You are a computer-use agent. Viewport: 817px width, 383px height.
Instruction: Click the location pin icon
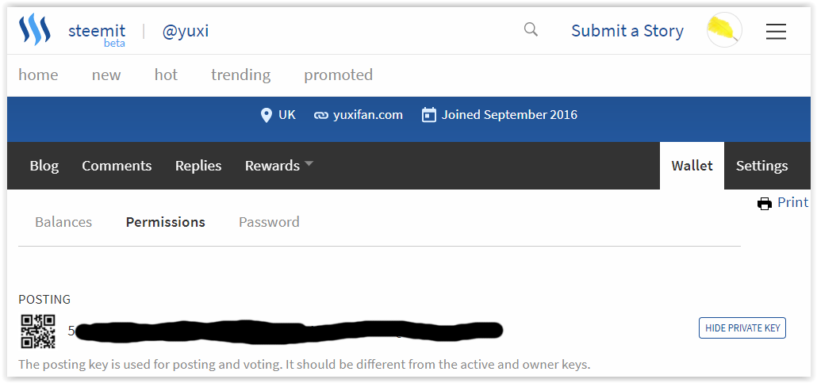(x=267, y=115)
